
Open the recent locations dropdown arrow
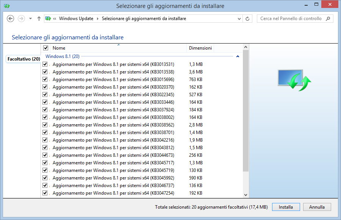click(30, 19)
